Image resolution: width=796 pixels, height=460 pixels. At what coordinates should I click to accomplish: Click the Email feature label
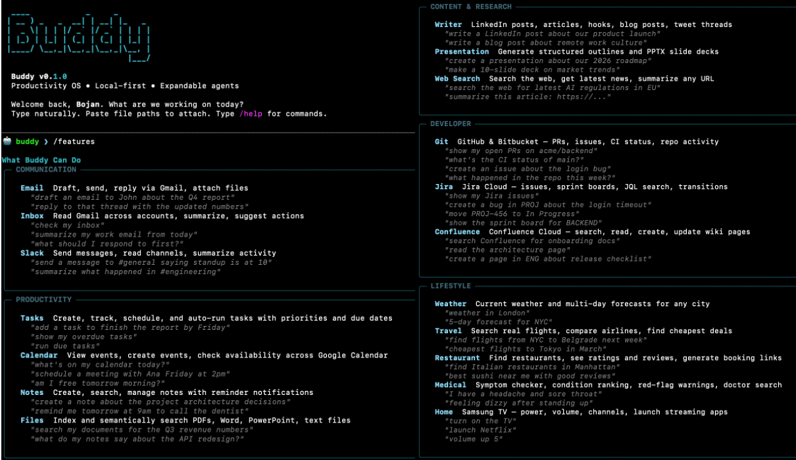tap(32, 188)
